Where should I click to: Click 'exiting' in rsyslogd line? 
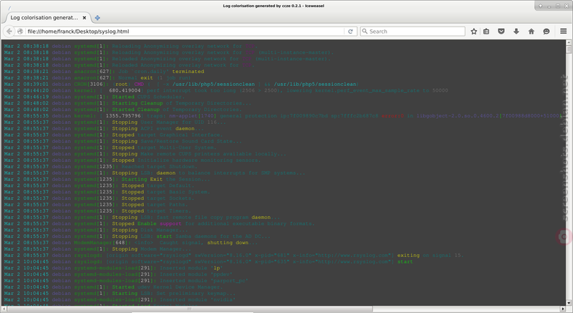[408, 255]
